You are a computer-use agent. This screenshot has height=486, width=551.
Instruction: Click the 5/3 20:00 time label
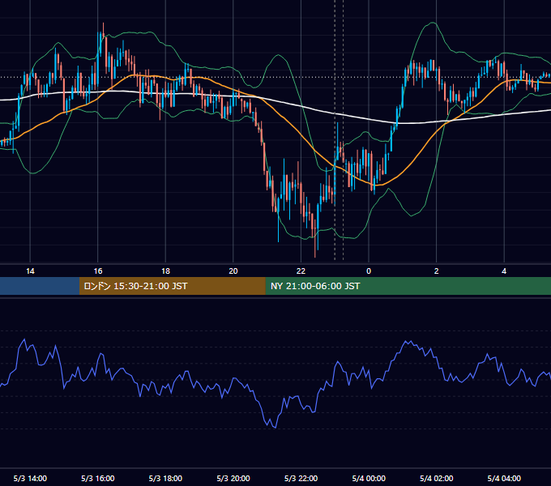233,478
